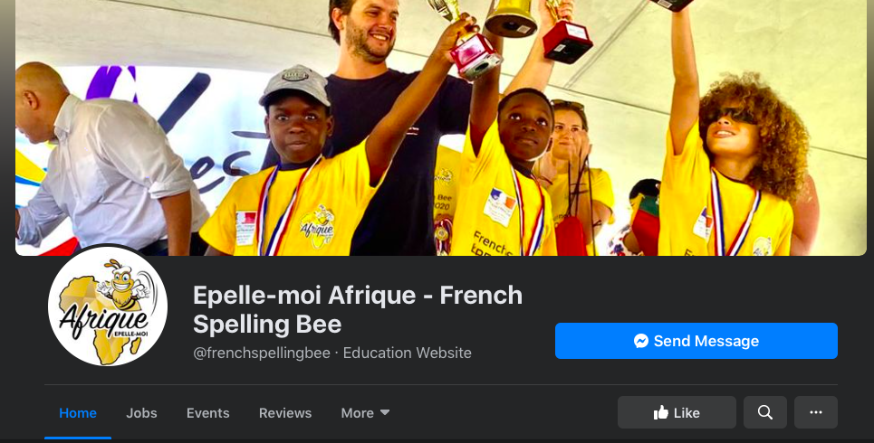Click the bee mascot in profile logo
Image resolution: width=874 pixels, height=443 pixels.
(124, 282)
